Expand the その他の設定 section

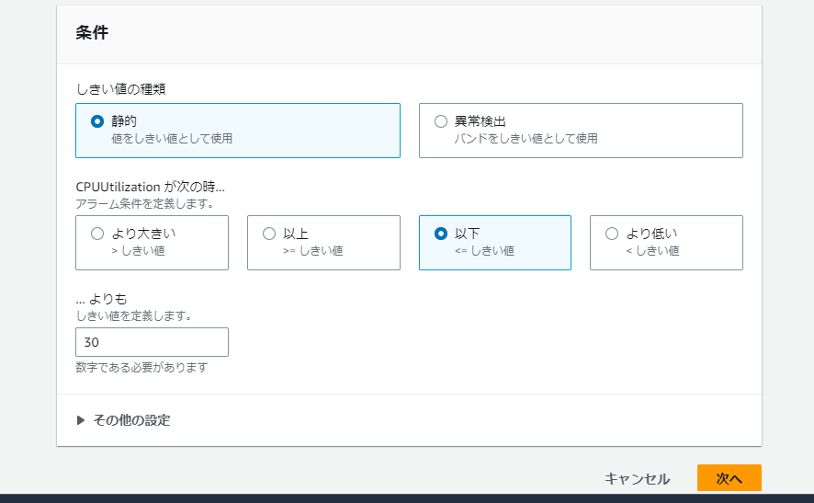pos(123,420)
